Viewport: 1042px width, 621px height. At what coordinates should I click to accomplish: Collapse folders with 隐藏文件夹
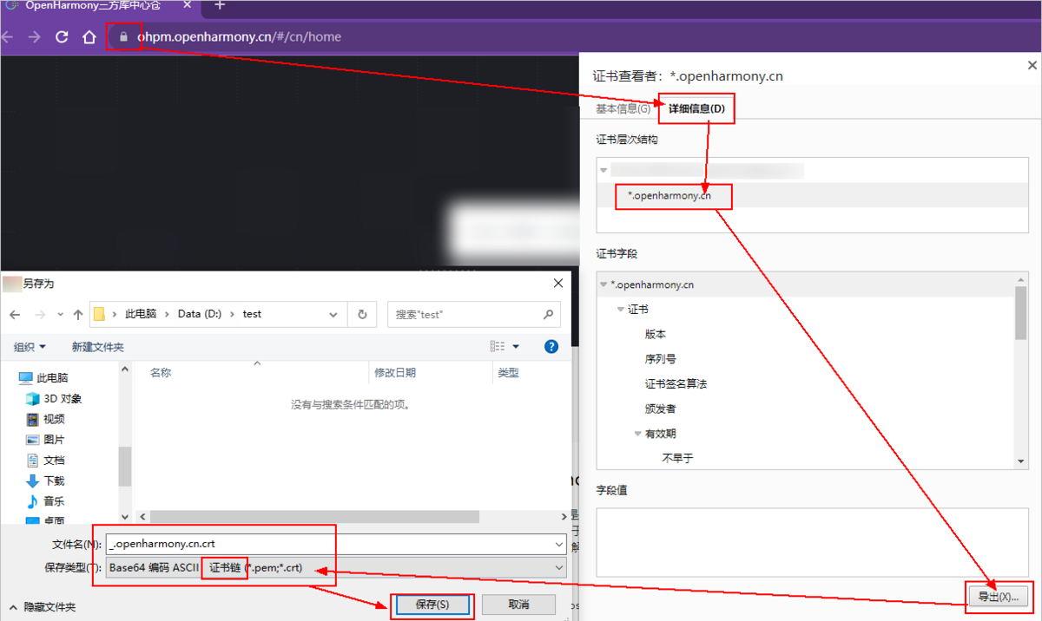(43, 607)
